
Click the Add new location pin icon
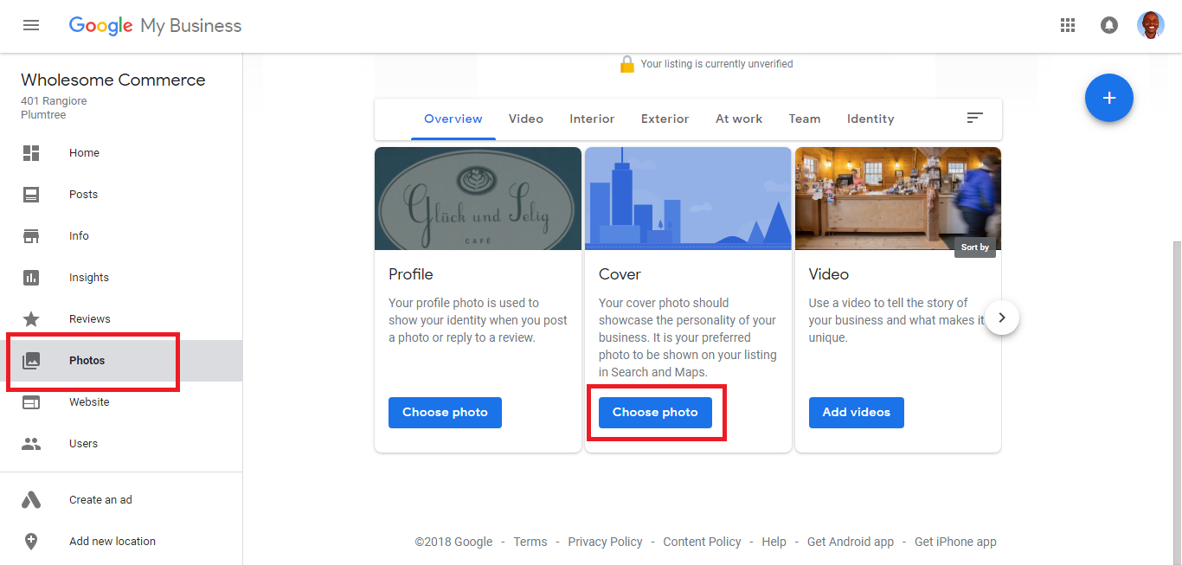coord(31,542)
